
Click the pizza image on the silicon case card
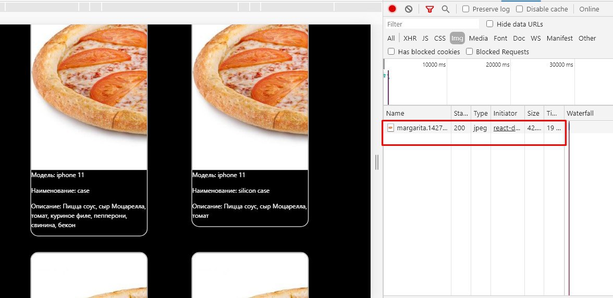(250, 97)
